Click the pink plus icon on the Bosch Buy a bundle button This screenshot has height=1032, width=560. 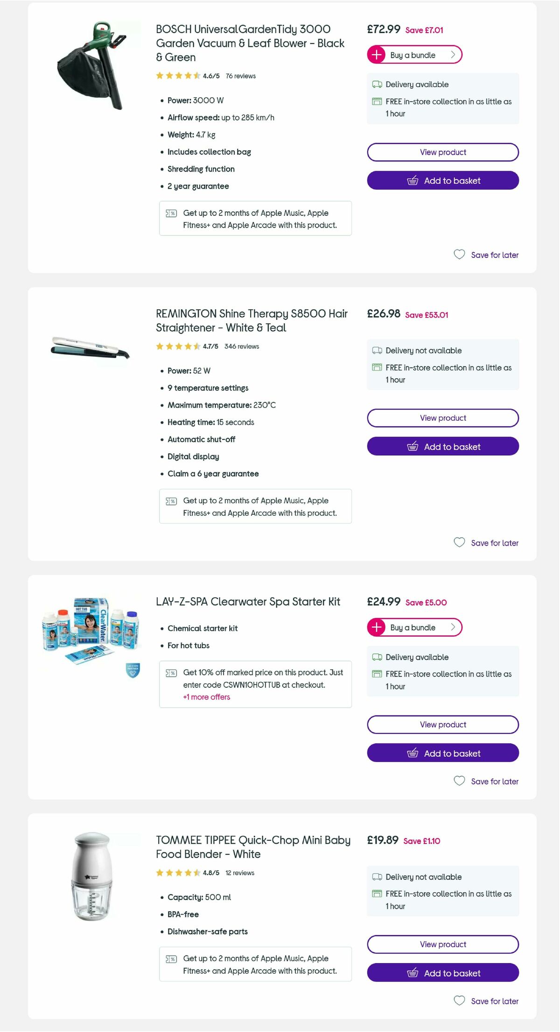[377, 55]
